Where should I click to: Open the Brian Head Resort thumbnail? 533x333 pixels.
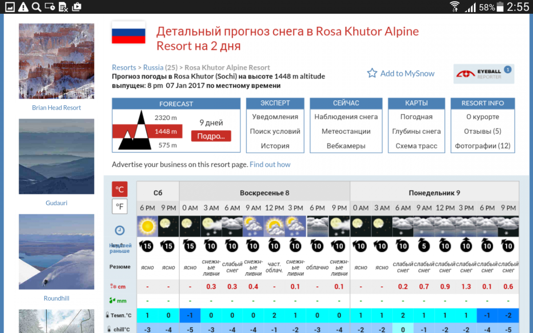56,61
